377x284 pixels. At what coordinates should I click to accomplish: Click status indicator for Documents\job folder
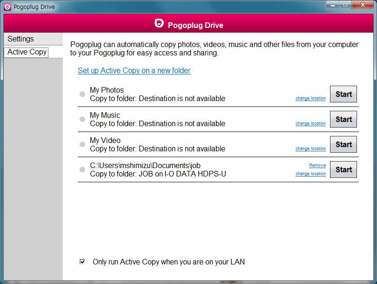(82, 169)
